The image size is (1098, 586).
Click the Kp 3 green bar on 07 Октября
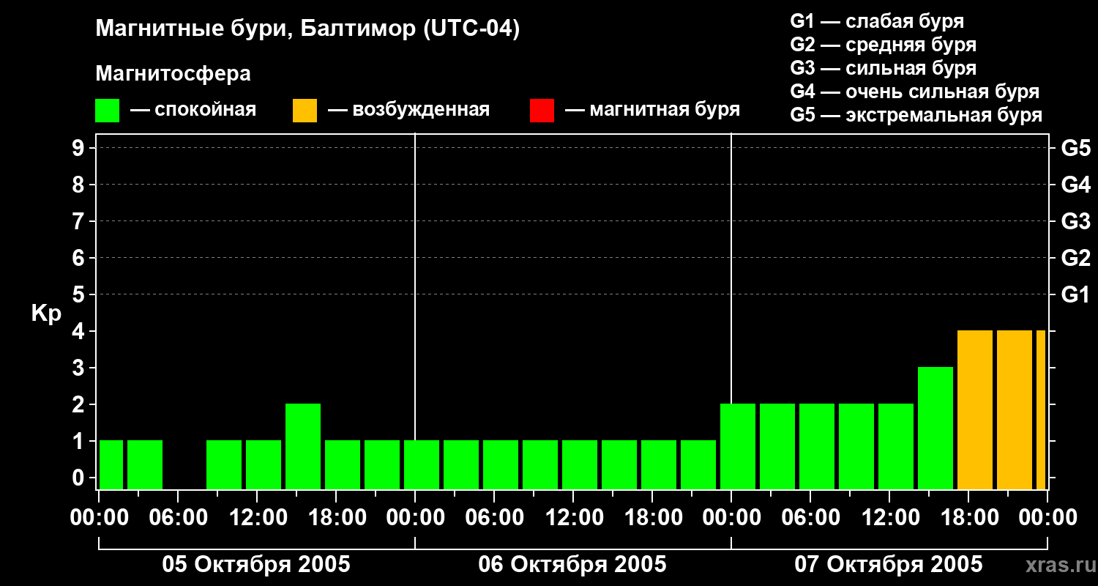click(x=935, y=428)
